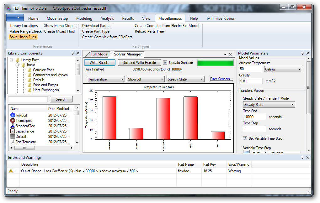The height and width of the screenshot is (203, 320).
Task: Open the blue application menu button
Action: 15,18
